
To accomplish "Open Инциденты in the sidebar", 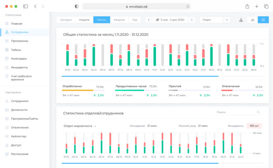I will (x=19, y=67).
